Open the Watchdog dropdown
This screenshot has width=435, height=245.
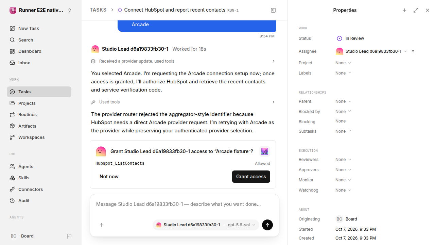[343, 190]
